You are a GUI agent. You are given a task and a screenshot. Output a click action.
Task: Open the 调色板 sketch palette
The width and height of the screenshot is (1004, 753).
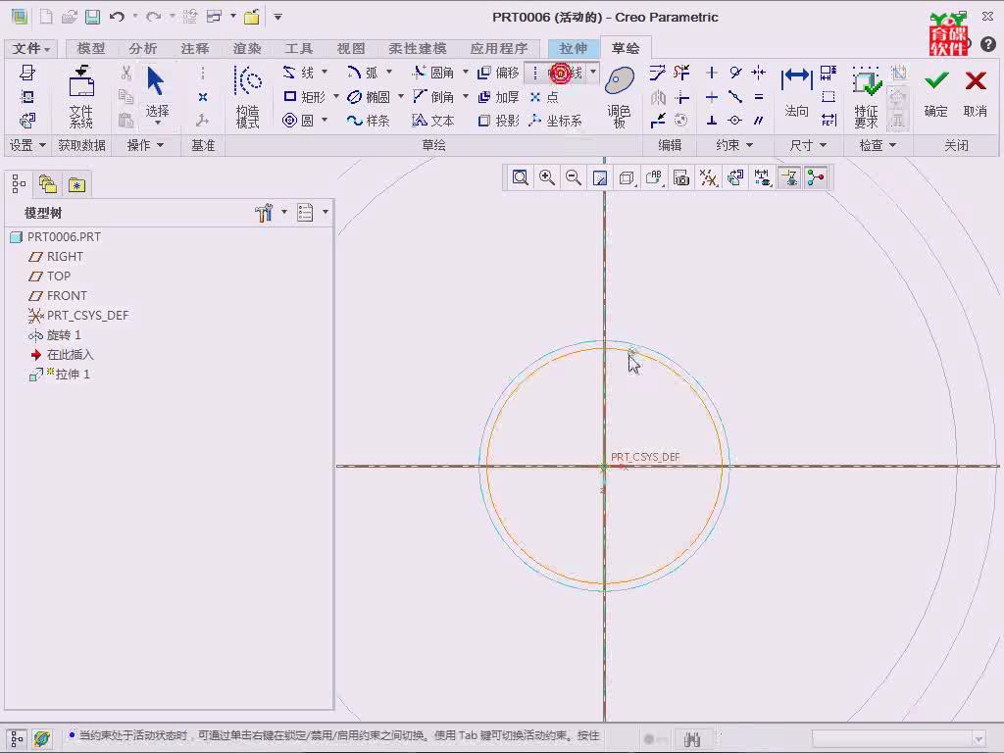tap(620, 97)
